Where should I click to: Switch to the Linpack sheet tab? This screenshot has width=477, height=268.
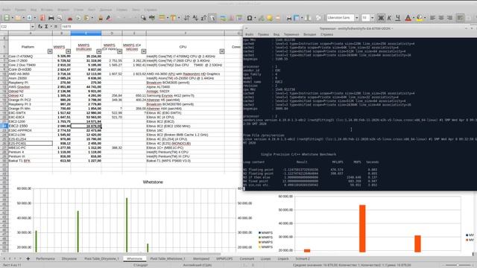[x=283, y=258]
